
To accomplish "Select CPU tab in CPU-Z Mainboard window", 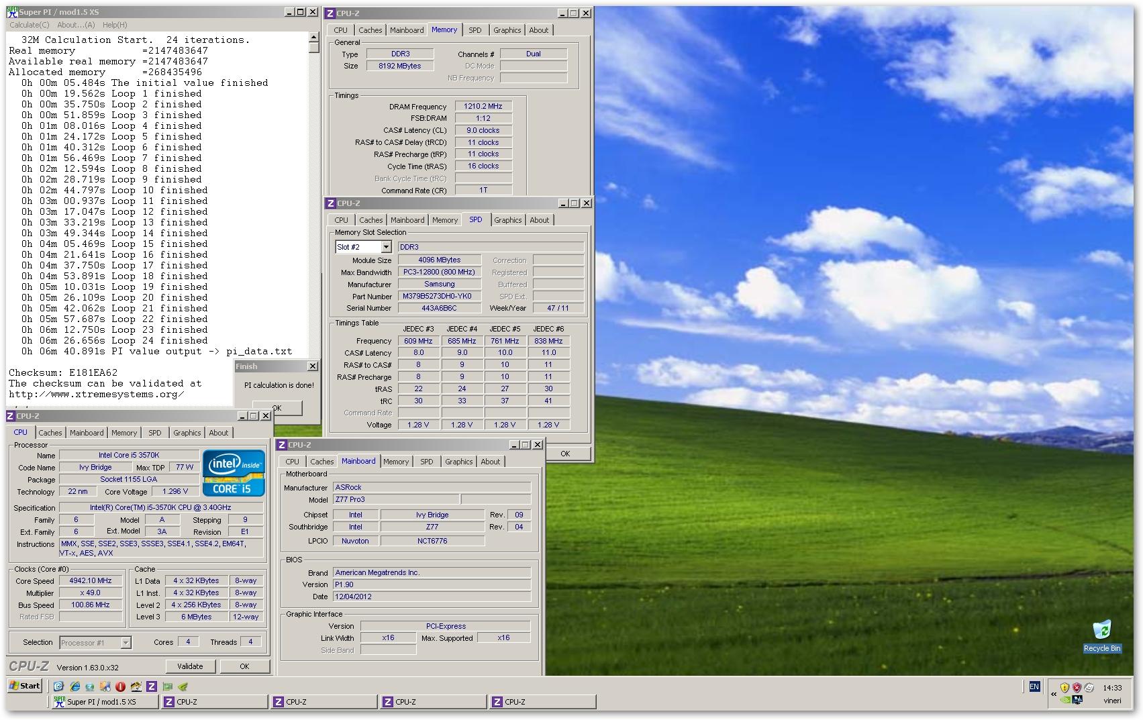I will pyautogui.click(x=292, y=462).
